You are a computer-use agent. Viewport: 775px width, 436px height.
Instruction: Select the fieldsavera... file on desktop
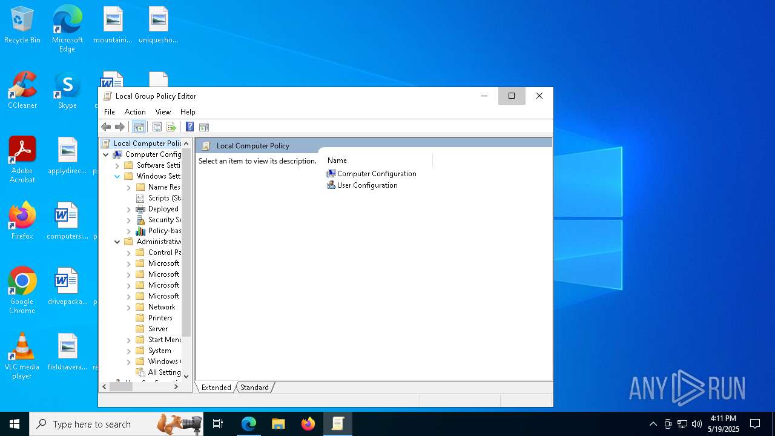(67, 351)
